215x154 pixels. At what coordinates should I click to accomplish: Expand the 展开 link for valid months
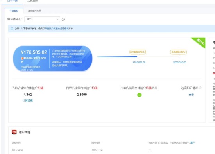[192, 143]
